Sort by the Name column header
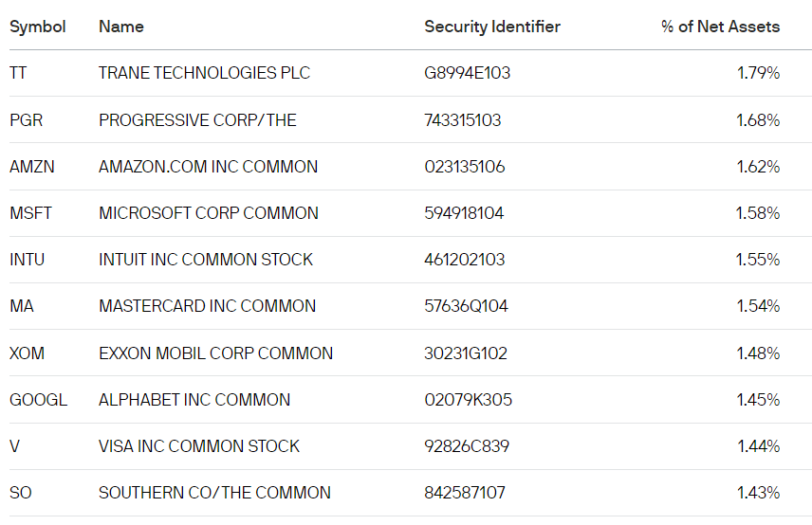Viewport: 812px width, 525px height. coord(121,27)
